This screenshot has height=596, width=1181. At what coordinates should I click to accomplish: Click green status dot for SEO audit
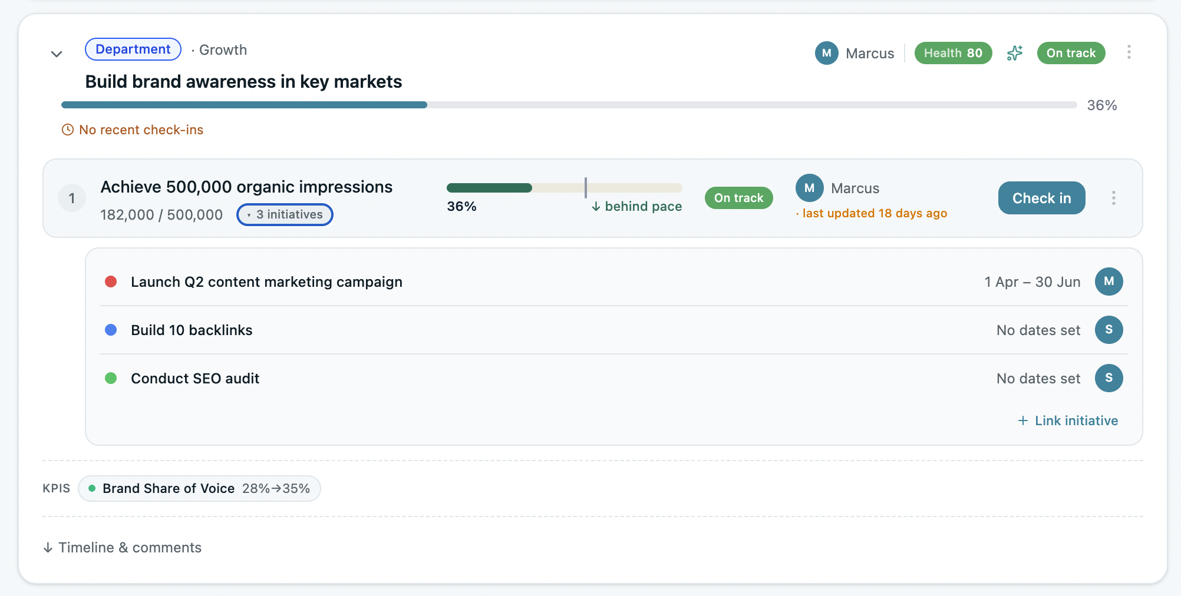pos(111,378)
